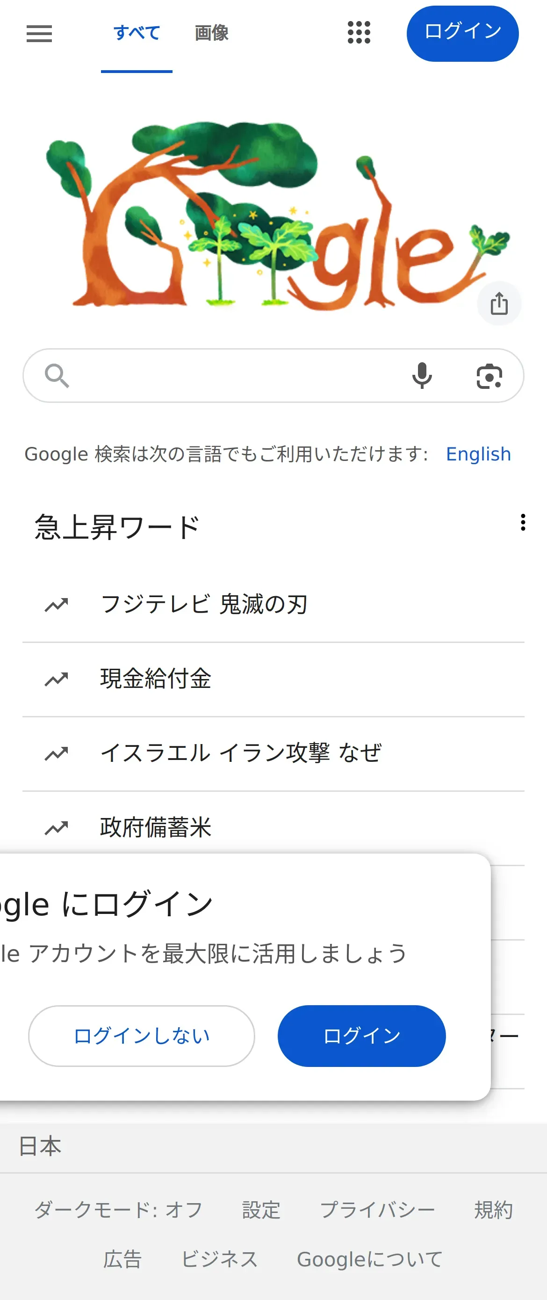Click the trending arrow beside 政府備蓄米
The height and width of the screenshot is (1300, 547).
[x=57, y=828]
